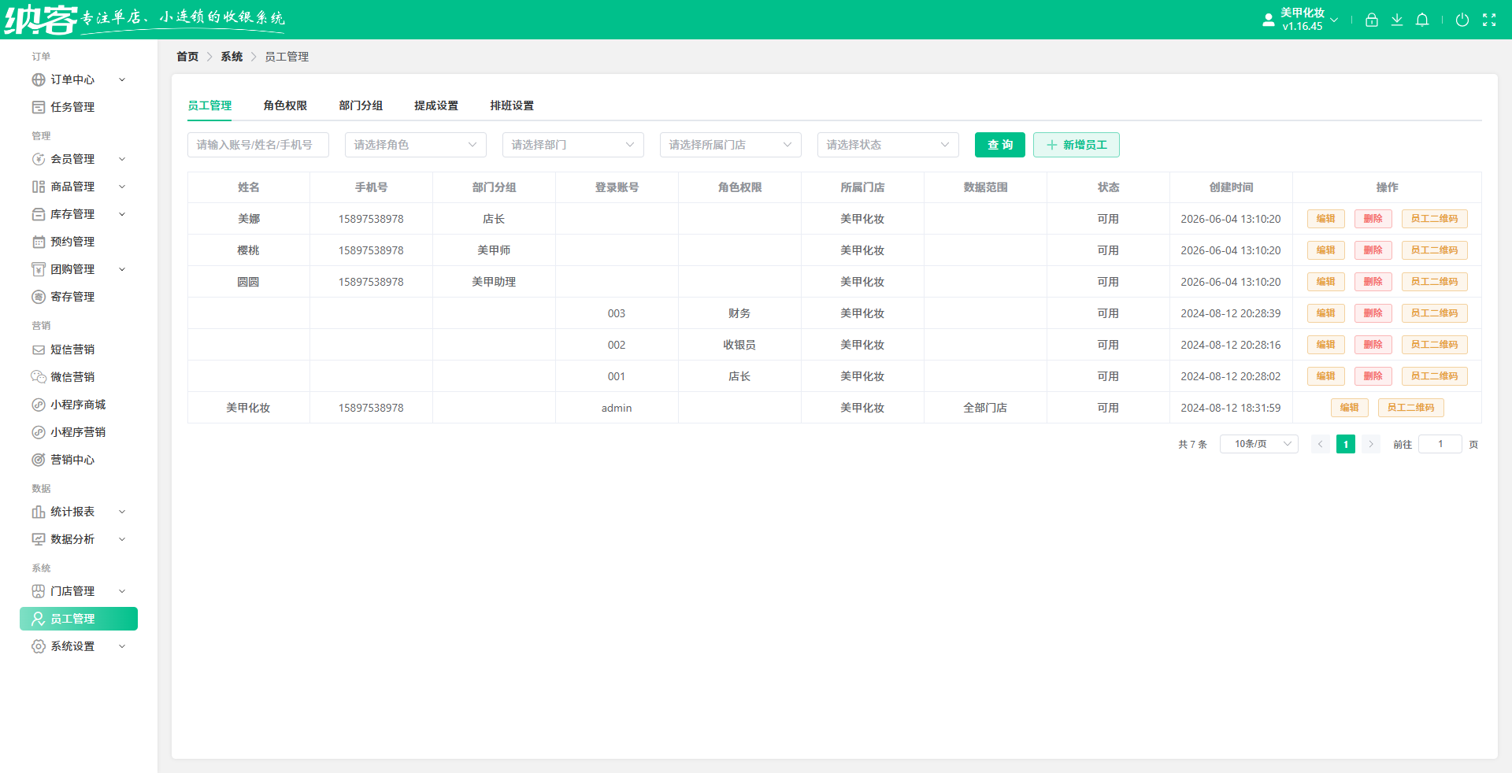Click the 短信营销 envelope icon
This screenshot has height=773, width=1512.
pyautogui.click(x=38, y=350)
